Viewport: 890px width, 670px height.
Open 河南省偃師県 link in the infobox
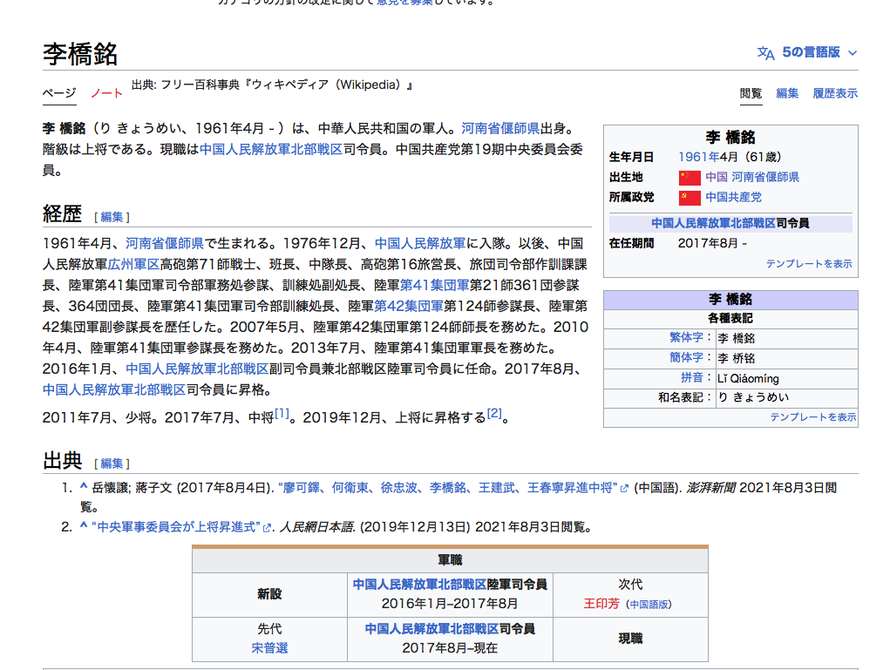click(x=765, y=177)
